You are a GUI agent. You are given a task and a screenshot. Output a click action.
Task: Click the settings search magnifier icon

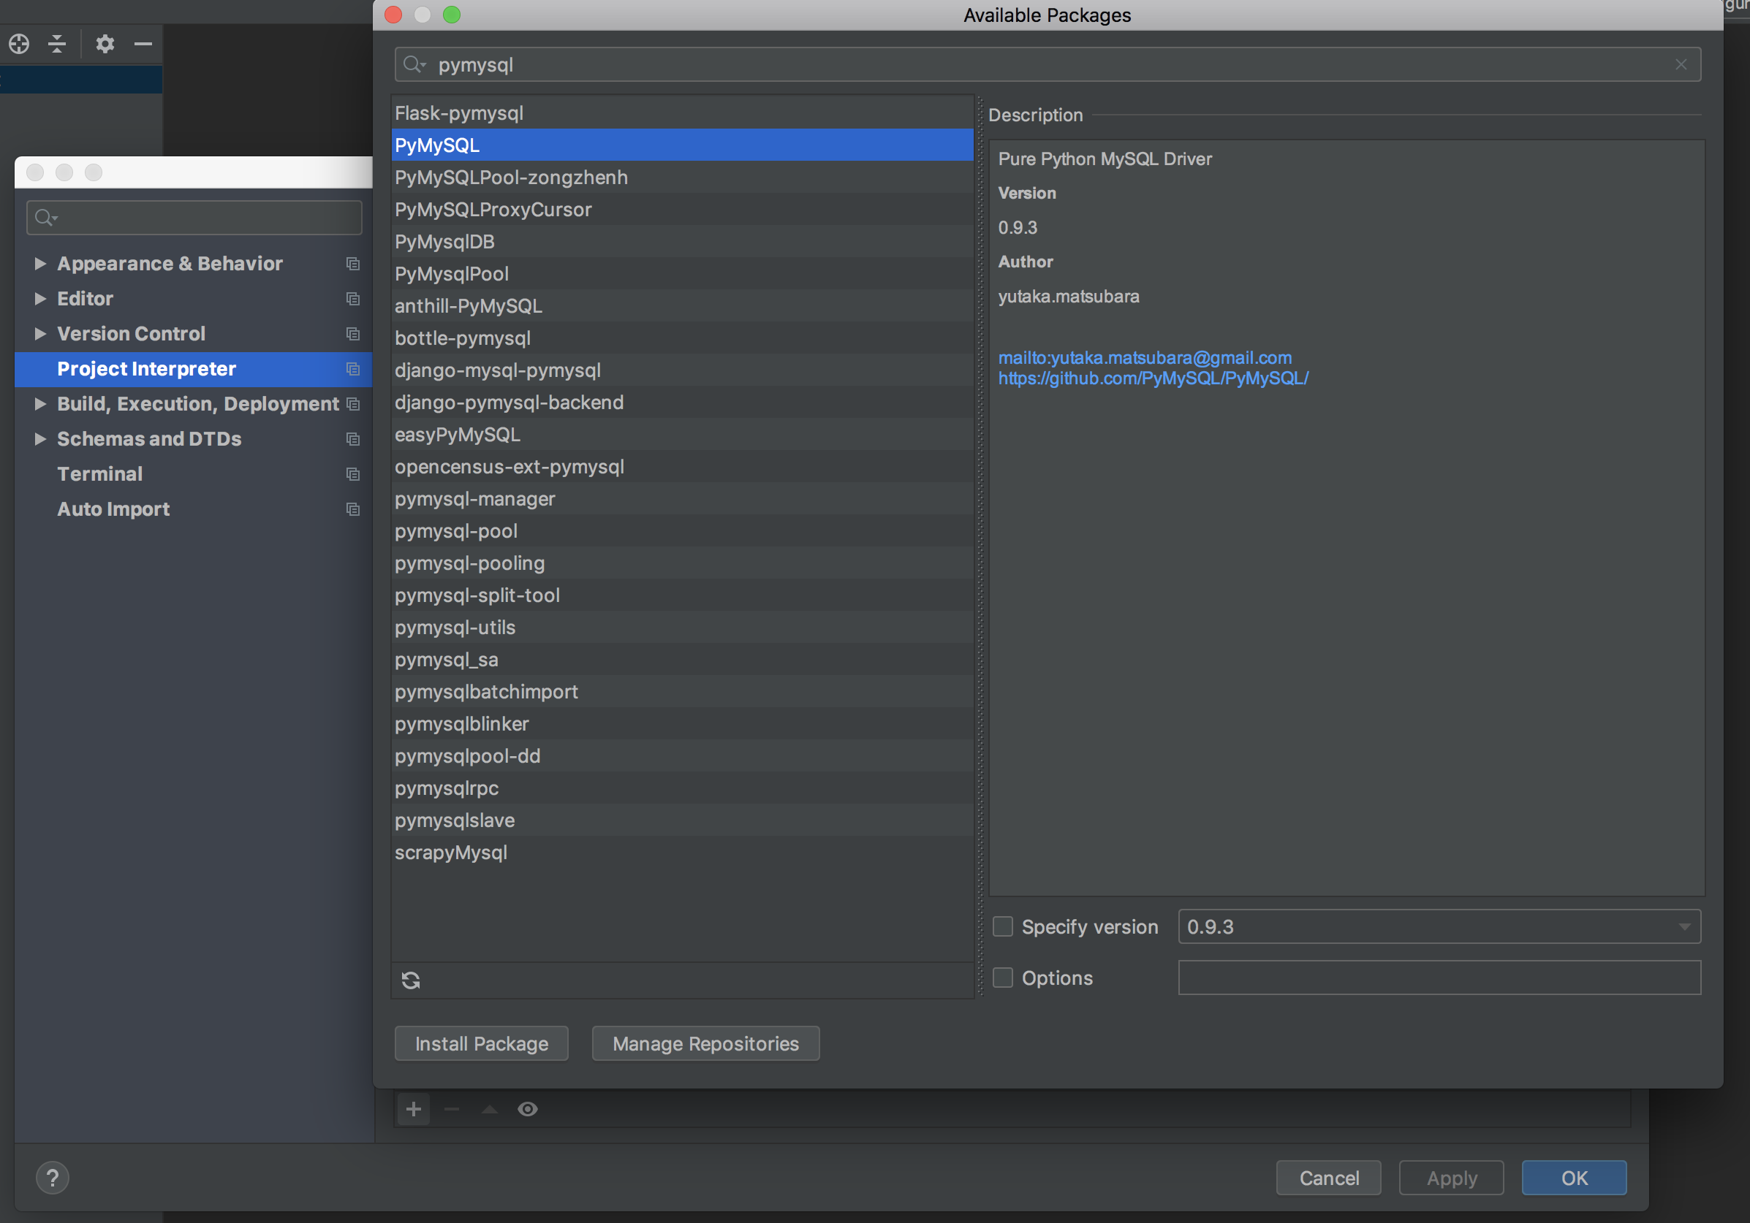[46, 218]
